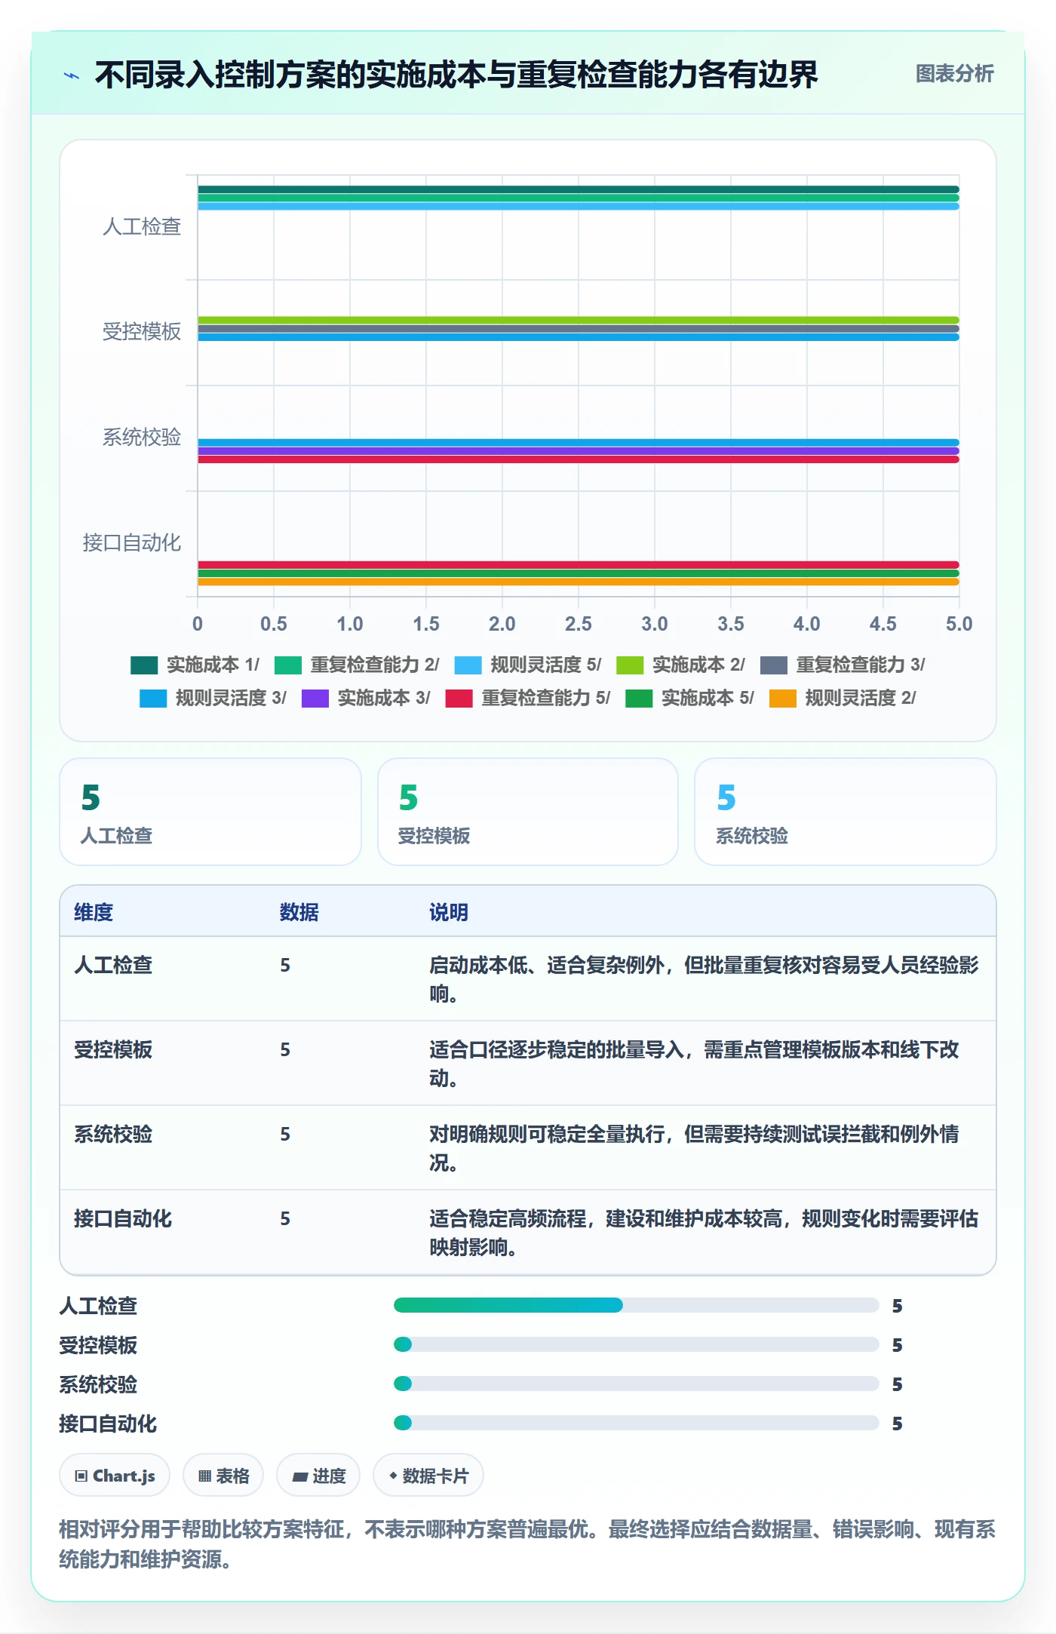Click the 系统校验 progress bar
This screenshot has width=1056, height=1634.
(x=637, y=1384)
